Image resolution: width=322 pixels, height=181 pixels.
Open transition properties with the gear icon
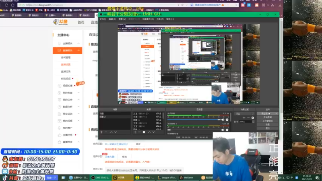point(253,118)
